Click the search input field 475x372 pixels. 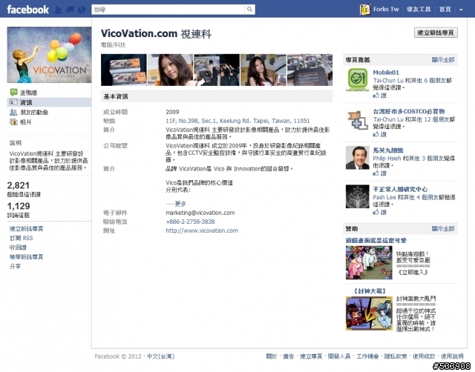coord(168,10)
